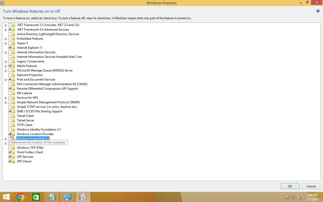This screenshot has height=202, width=323.
Task: Expand Print and Document Services node
Action: [6, 80]
